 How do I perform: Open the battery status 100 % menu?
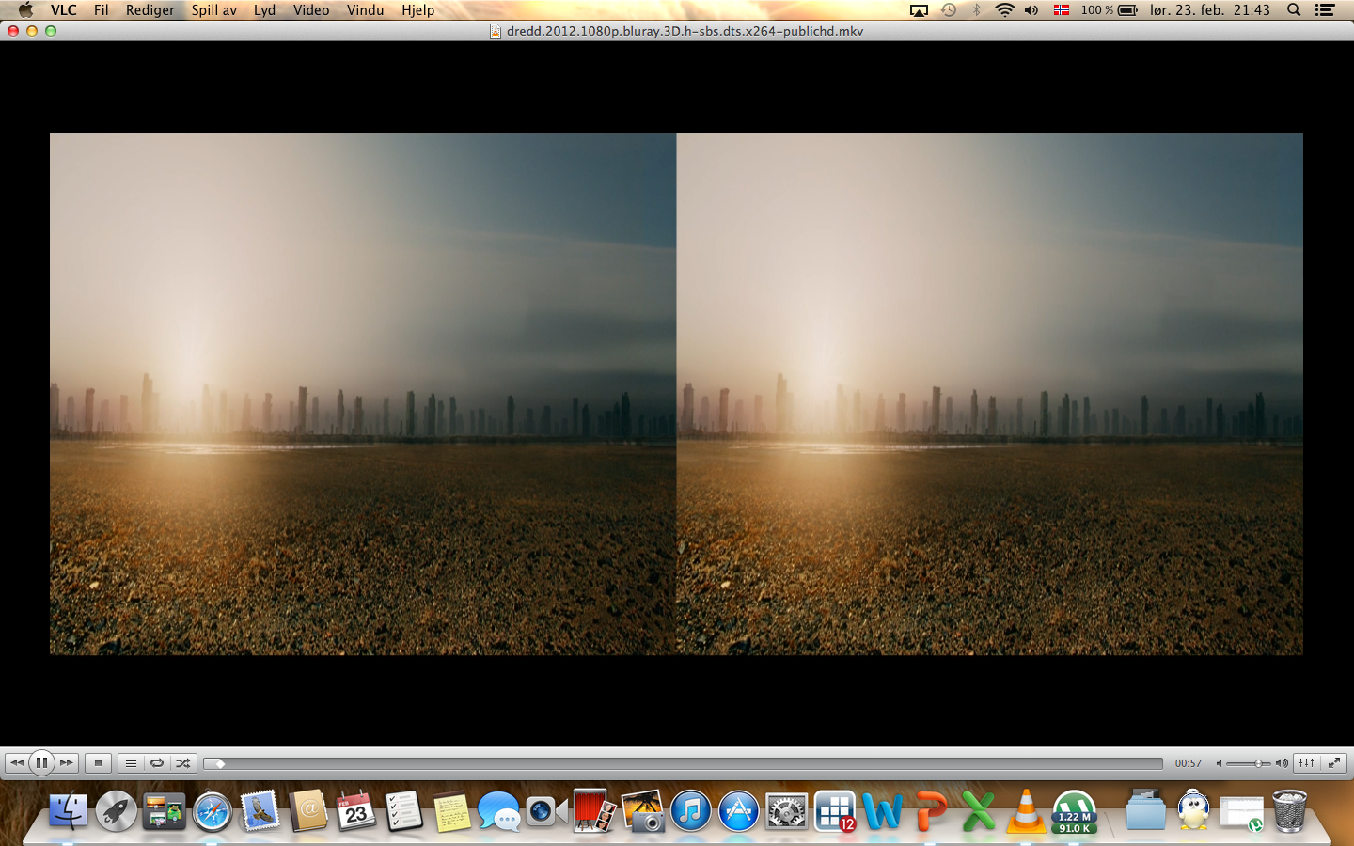pyautogui.click(x=1109, y=10)
